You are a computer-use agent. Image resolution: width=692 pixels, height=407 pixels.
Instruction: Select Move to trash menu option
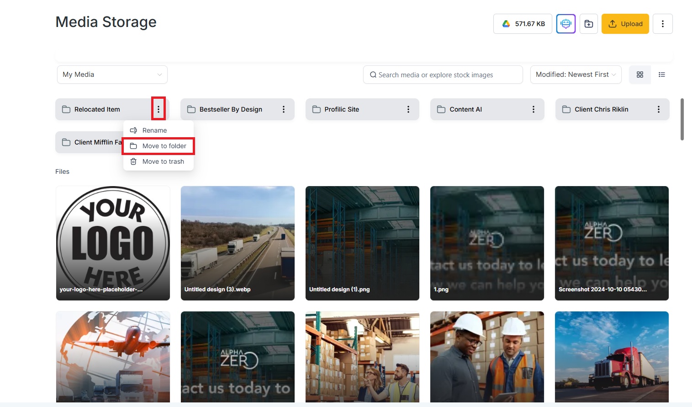pyautogui.click(x=163, y=161)
